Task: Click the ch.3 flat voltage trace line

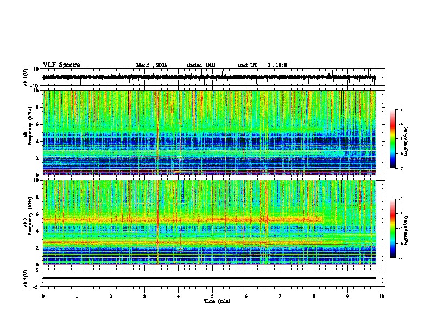Action: click(209, 278)
